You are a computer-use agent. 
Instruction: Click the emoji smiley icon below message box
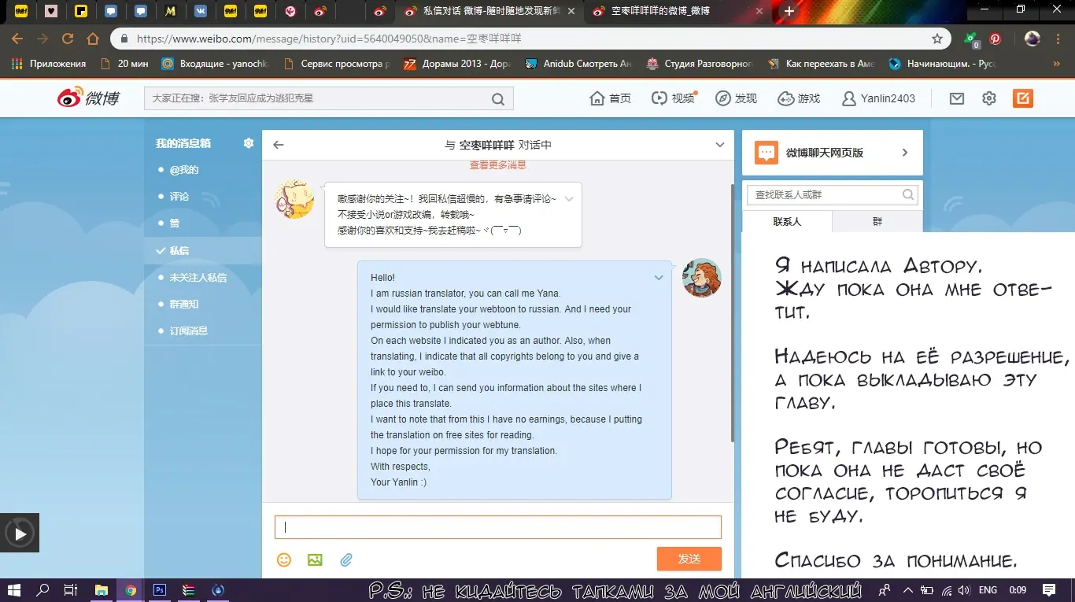284,560
